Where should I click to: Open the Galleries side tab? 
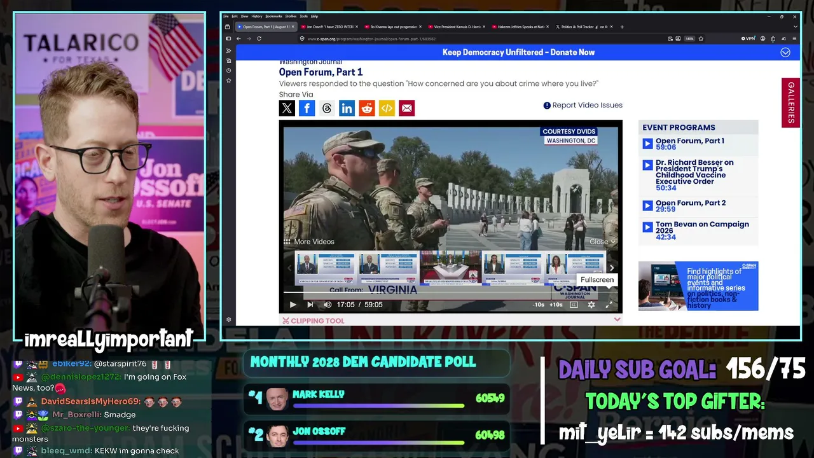[x=790, y=102]
